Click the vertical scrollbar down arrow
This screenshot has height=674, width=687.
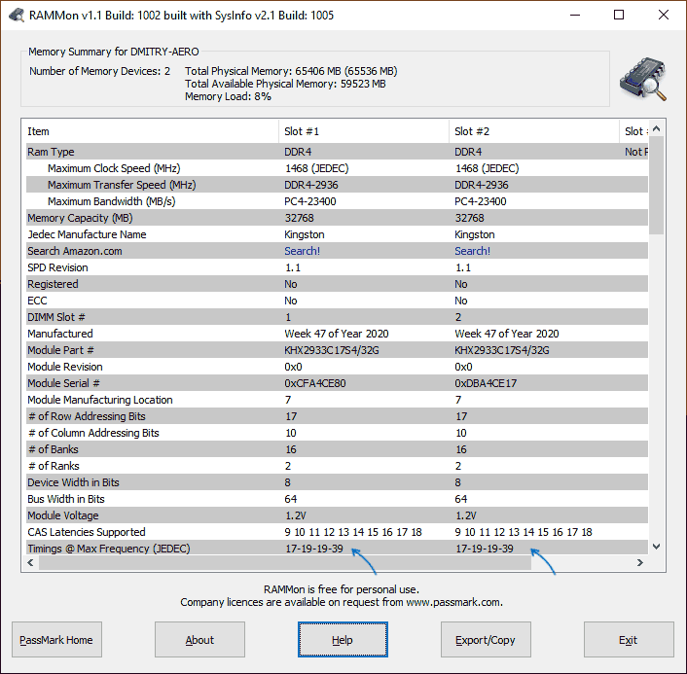click(x=656, y=547)
